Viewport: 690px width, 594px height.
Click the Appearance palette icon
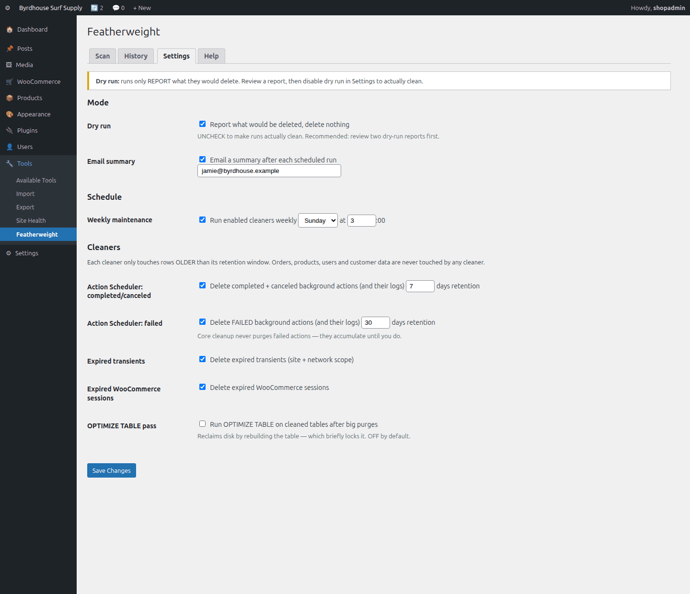pyautogui.click(x=10, y=114)
